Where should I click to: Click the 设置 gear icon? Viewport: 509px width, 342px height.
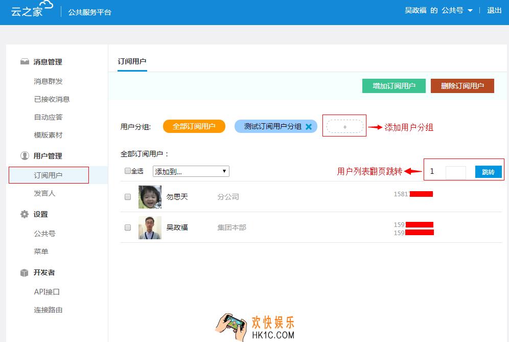click(25, 214)
